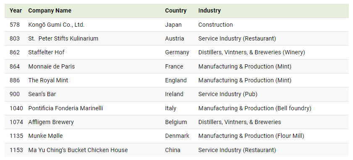Click the Staffelter Hof company name
Screen dimensions: 353x160
(46, 52)
